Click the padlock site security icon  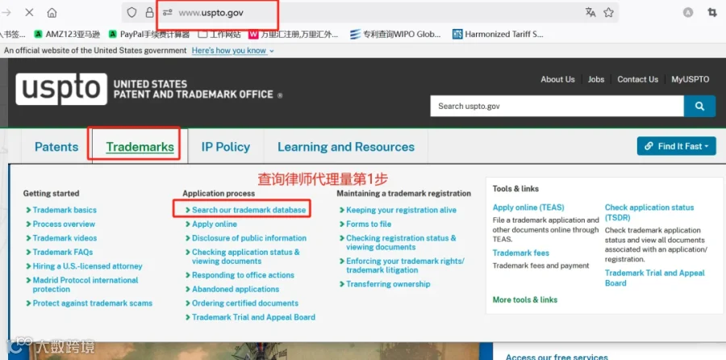click(x=149, y=12)
